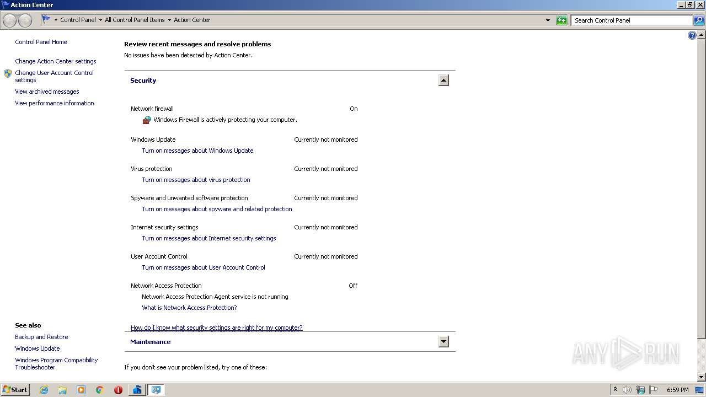Click the Network firewall 'On' status

pyautogui.click(x=354, y=109)
